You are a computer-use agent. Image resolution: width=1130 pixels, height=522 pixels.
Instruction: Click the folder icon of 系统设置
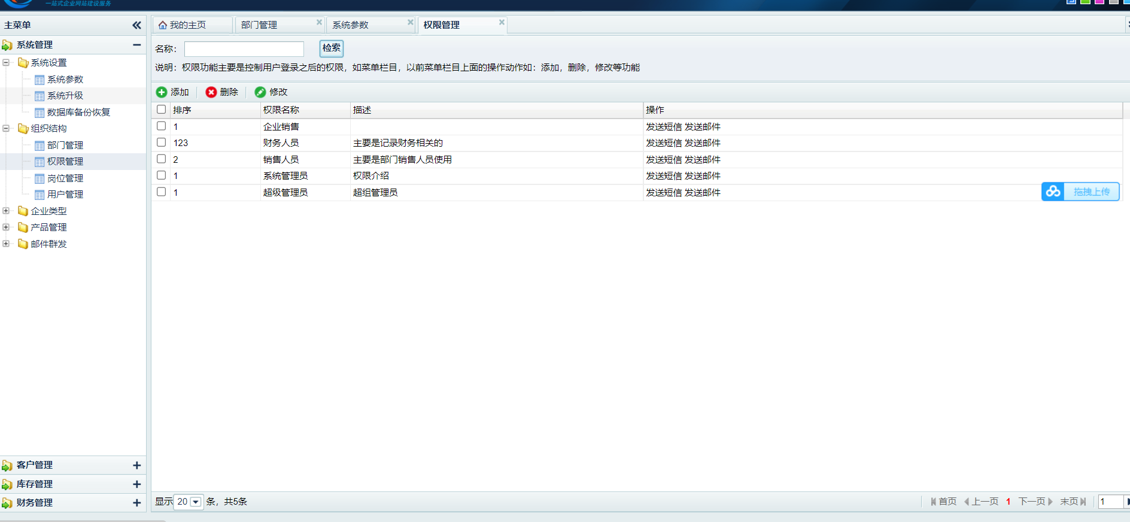23,63
